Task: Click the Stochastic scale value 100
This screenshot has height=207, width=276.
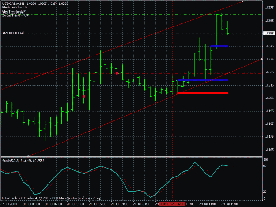Action: [266, 160]
